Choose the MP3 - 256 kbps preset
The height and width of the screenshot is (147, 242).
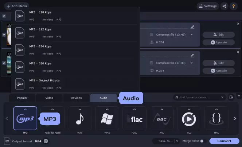pos(75,50)
